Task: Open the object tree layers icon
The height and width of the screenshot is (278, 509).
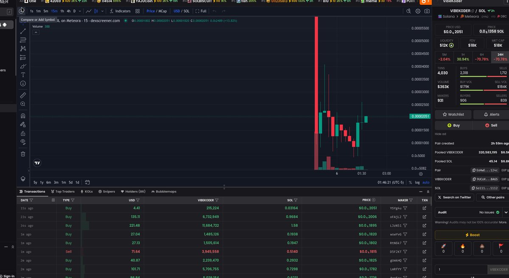Action: coord(23,179)
